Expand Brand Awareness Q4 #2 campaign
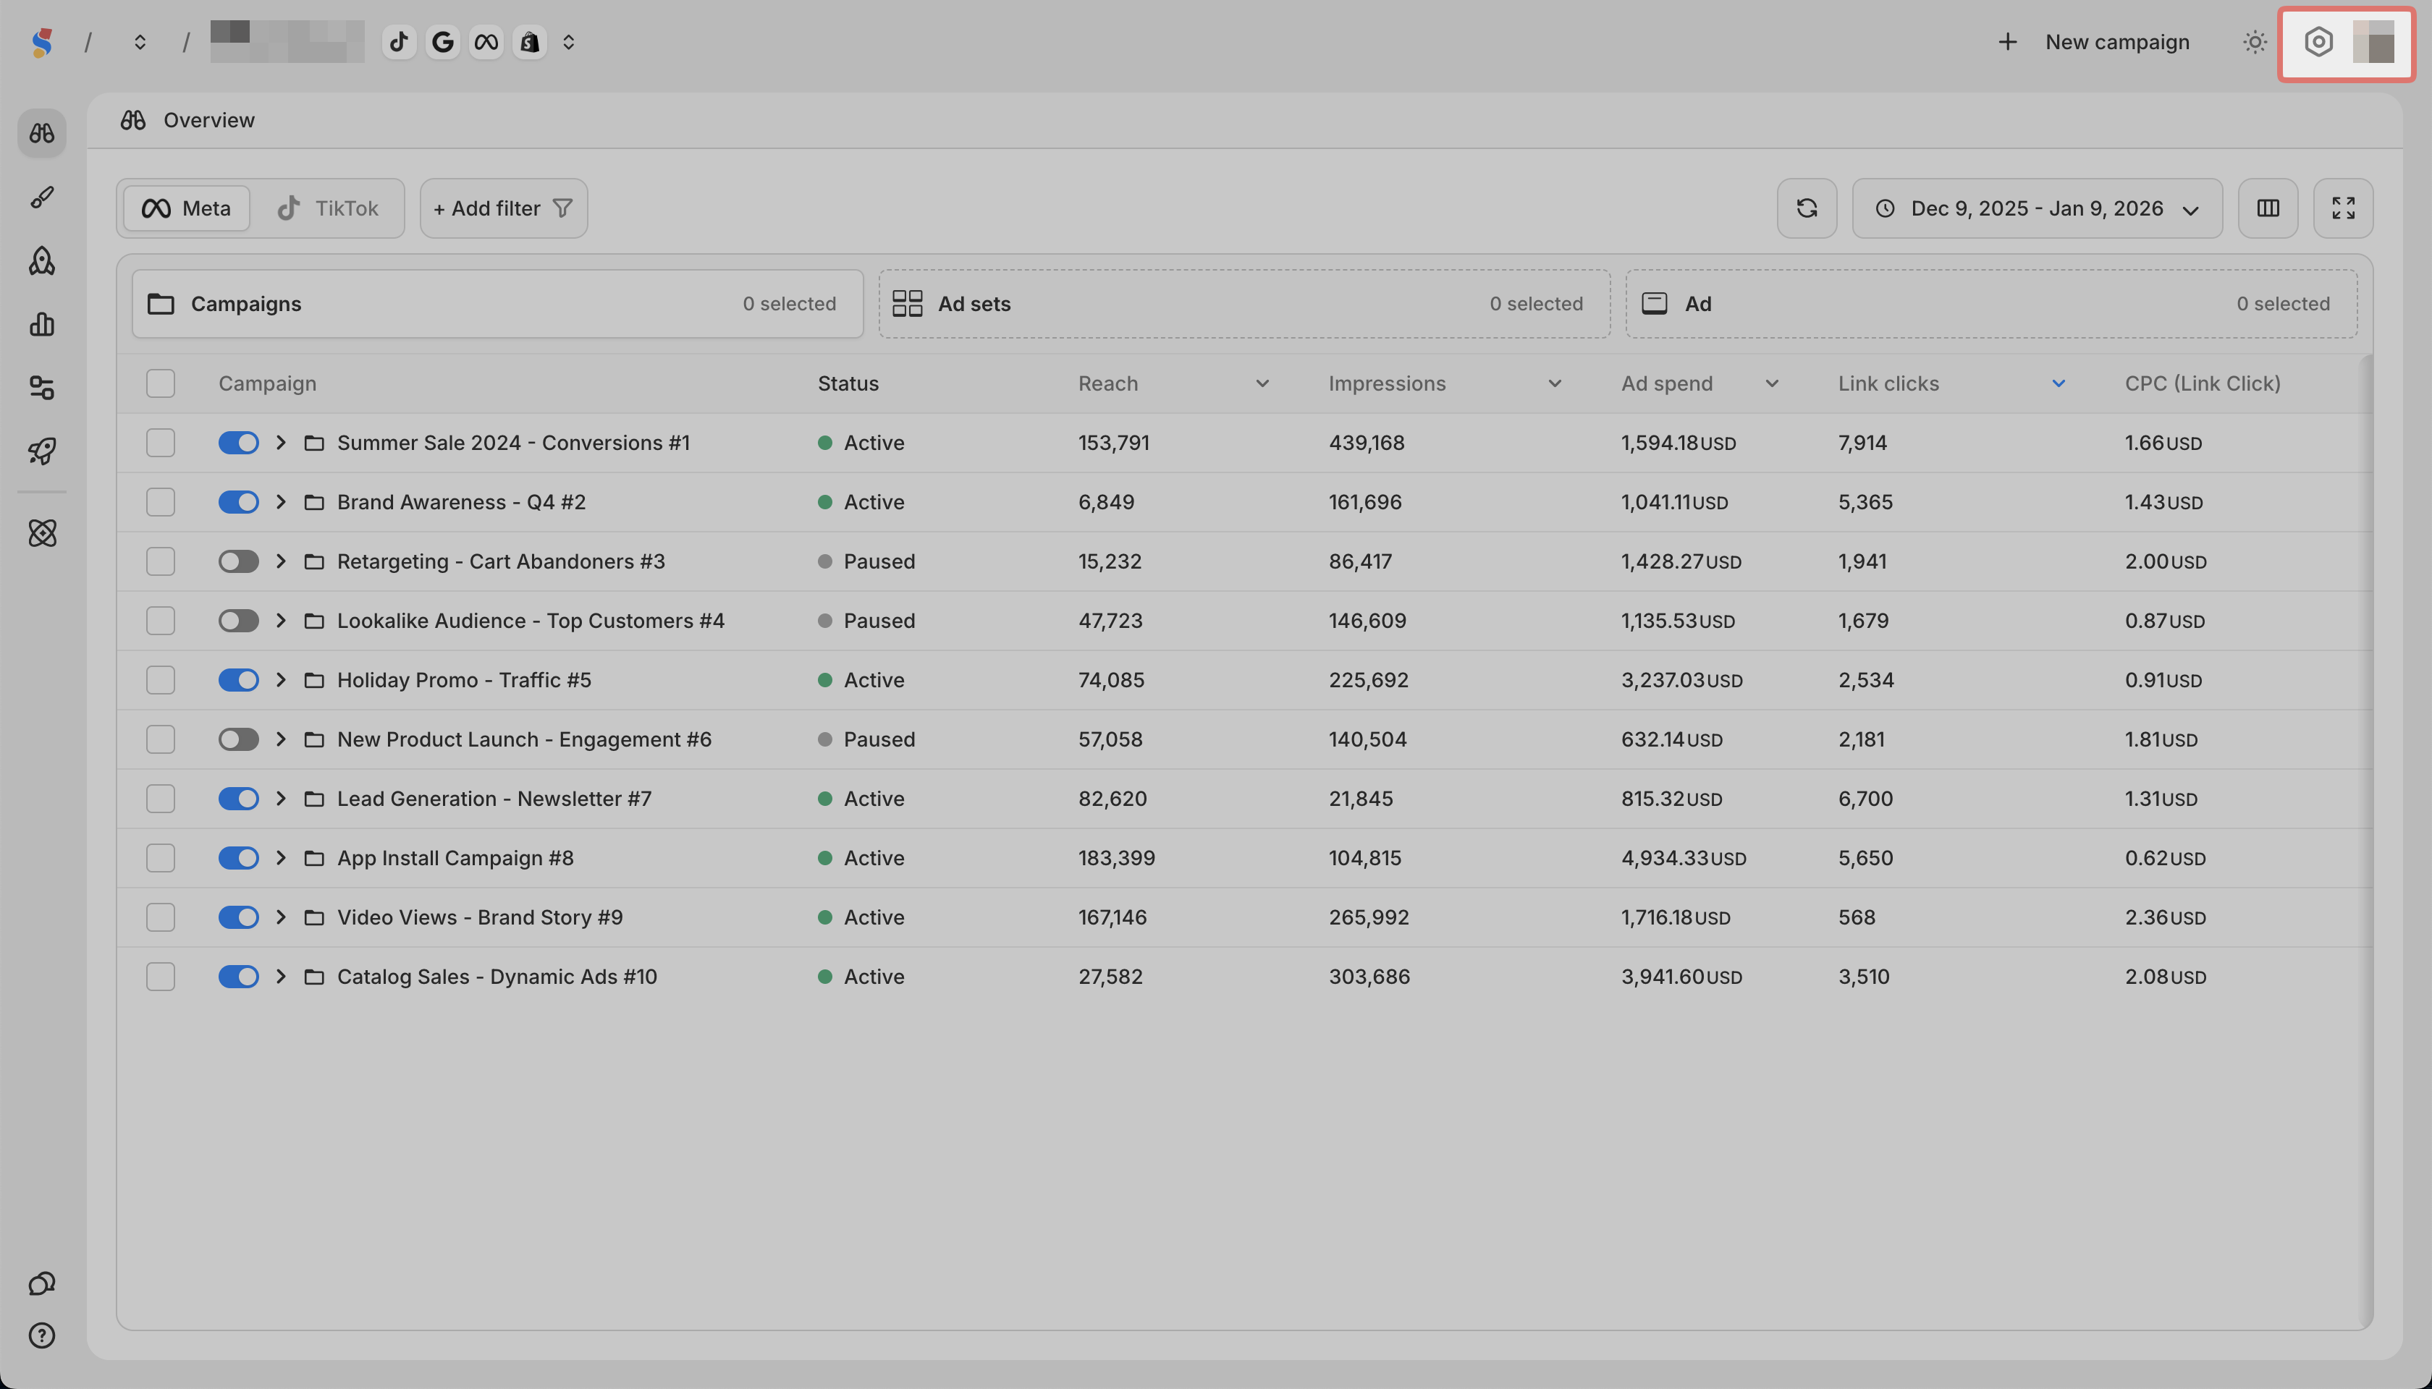This screenshot has width=2432, height=1389. (x=281, y=502)
